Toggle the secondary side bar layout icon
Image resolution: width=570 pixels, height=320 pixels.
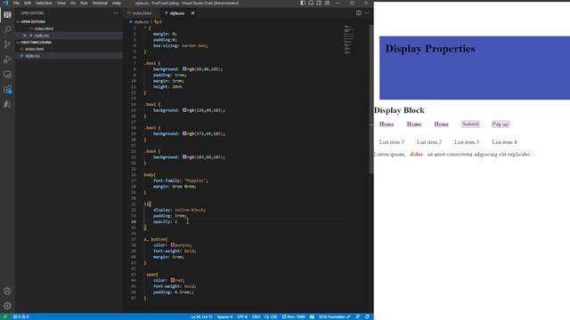click(319, 3)
